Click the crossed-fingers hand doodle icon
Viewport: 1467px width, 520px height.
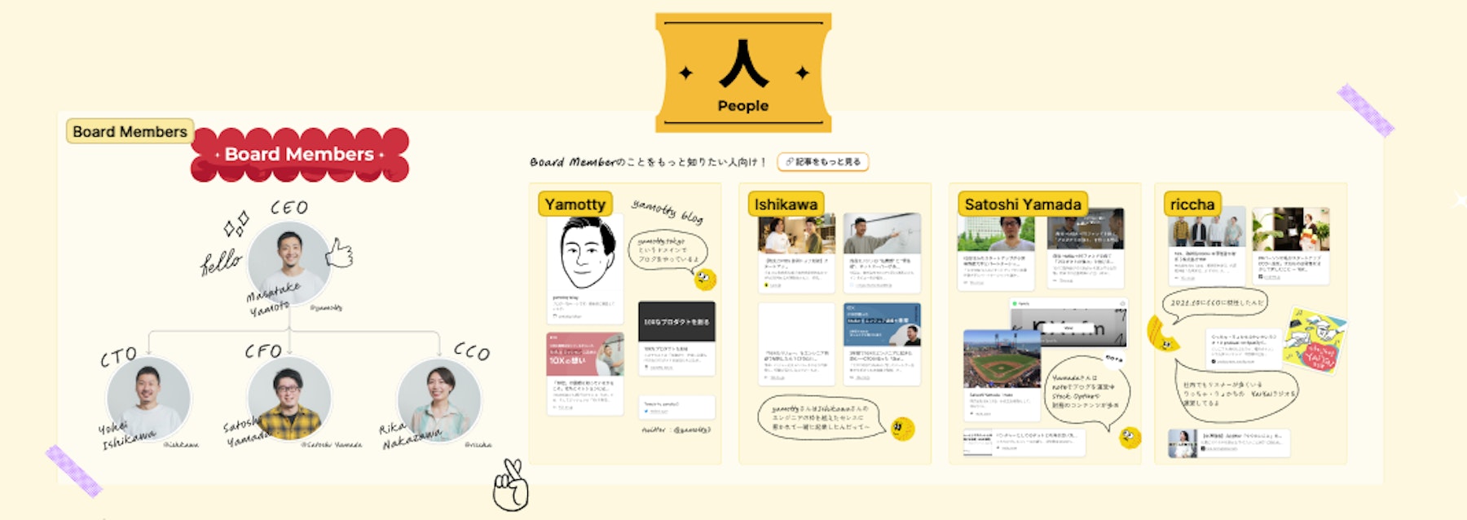click(x=511, y=485)
